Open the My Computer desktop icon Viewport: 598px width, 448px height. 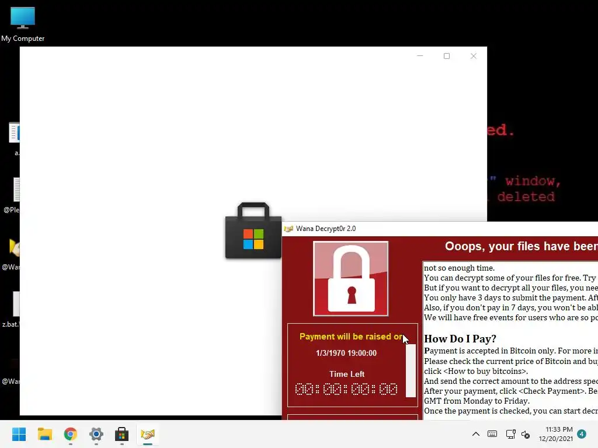[x=23, y=24]
